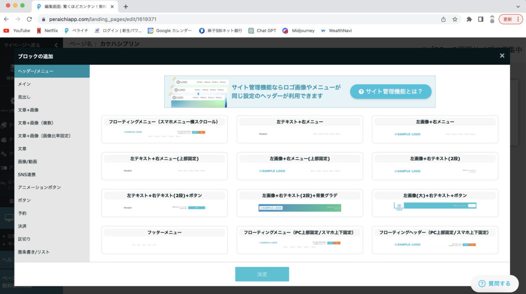Screen dimensions: 526x294
Task: Click the 決定 confirm button
Action: pyautogui.click(x=262, y=274)
